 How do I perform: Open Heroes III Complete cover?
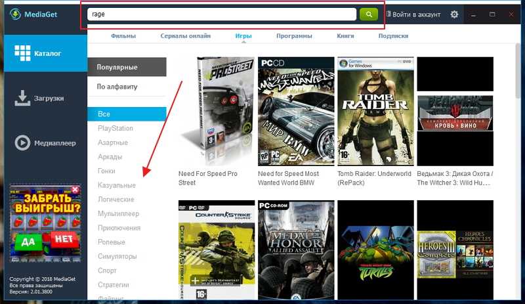click(x=455, y=250)
